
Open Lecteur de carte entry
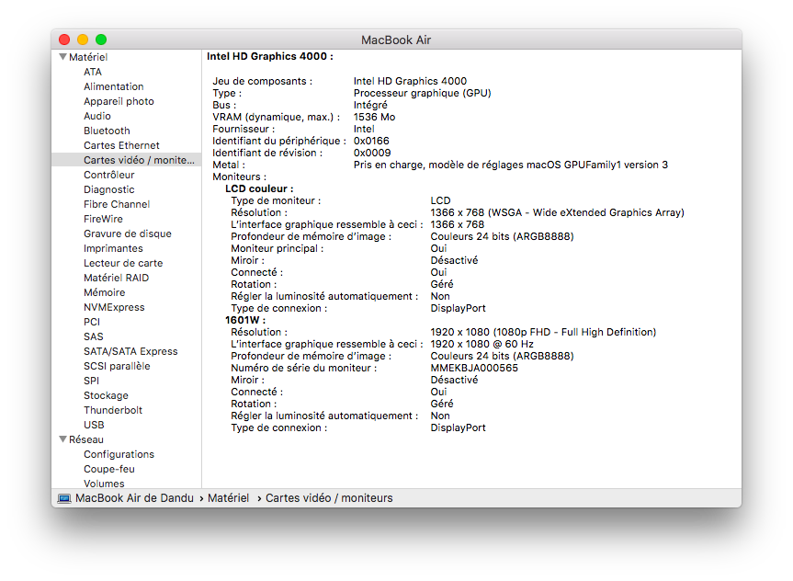[x=123, y=263]
